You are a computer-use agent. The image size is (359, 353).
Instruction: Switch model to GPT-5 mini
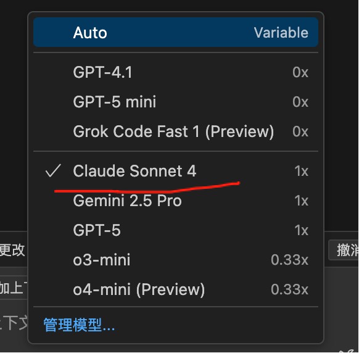[176, 102]
